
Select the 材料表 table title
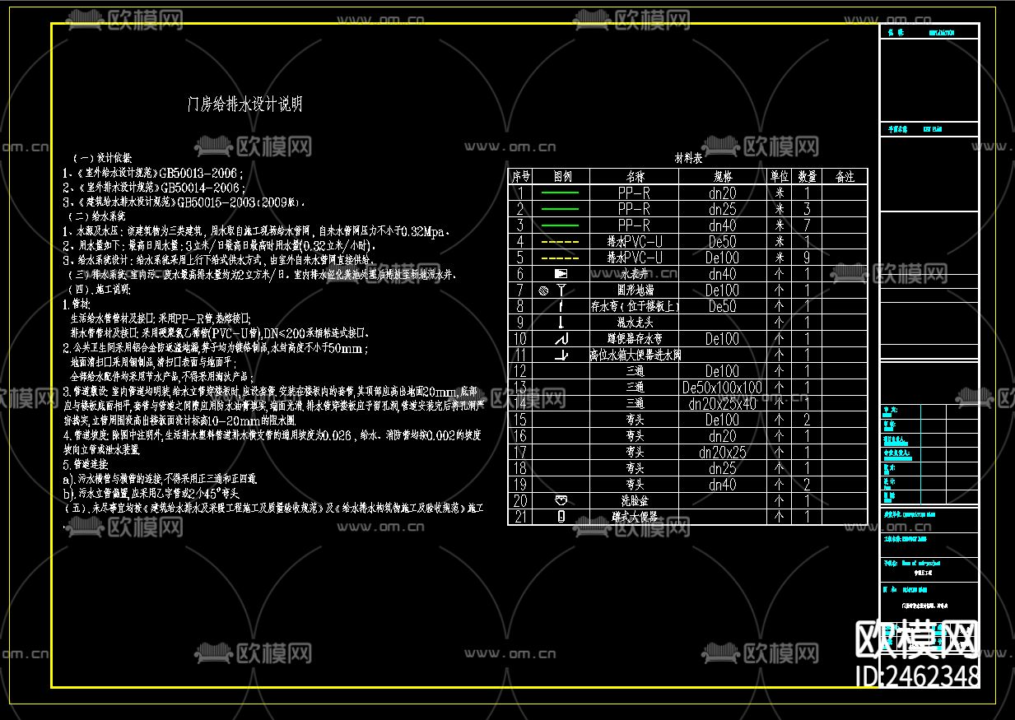click(688, 157)
